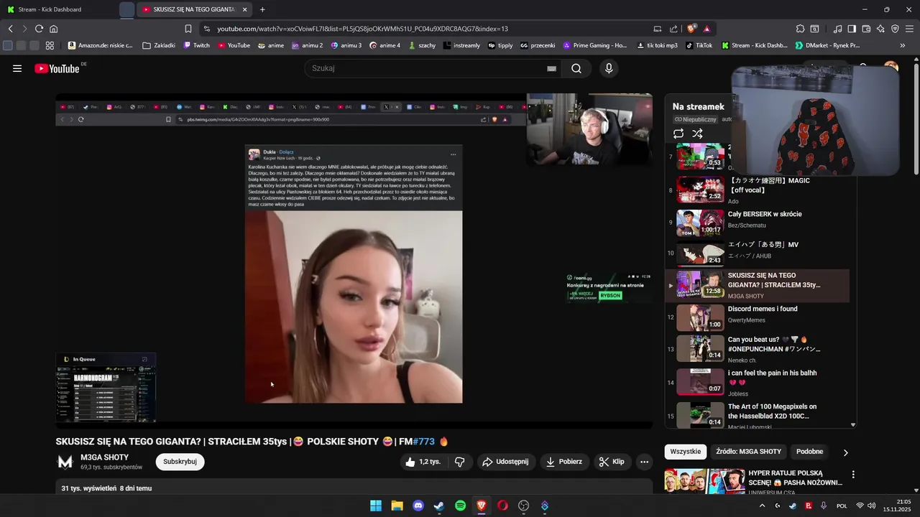The image size is (920, 517).
Task: Click the Pobierz download button
Action: click(x=564, y=462)
